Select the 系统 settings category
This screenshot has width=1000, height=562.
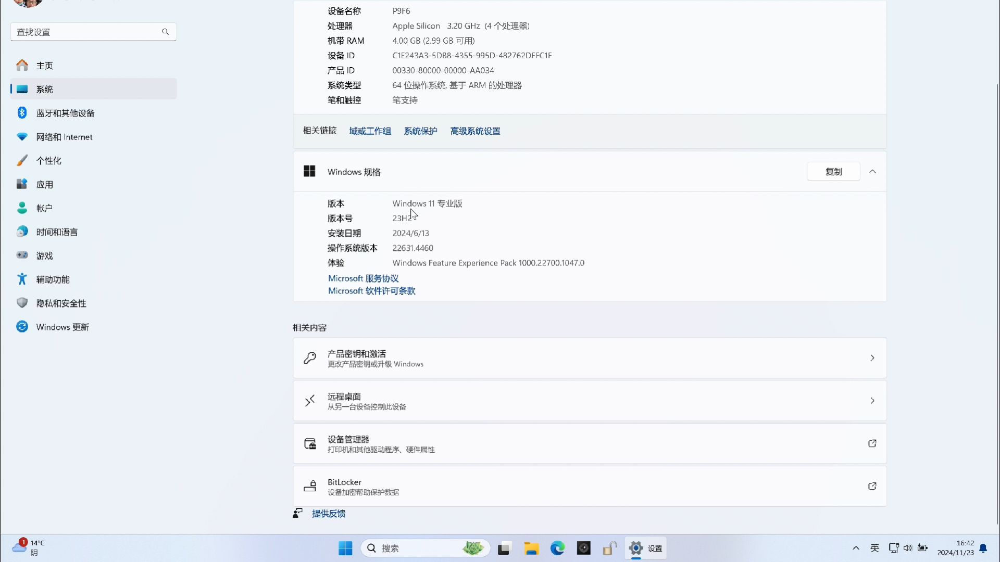click(94, 89)
